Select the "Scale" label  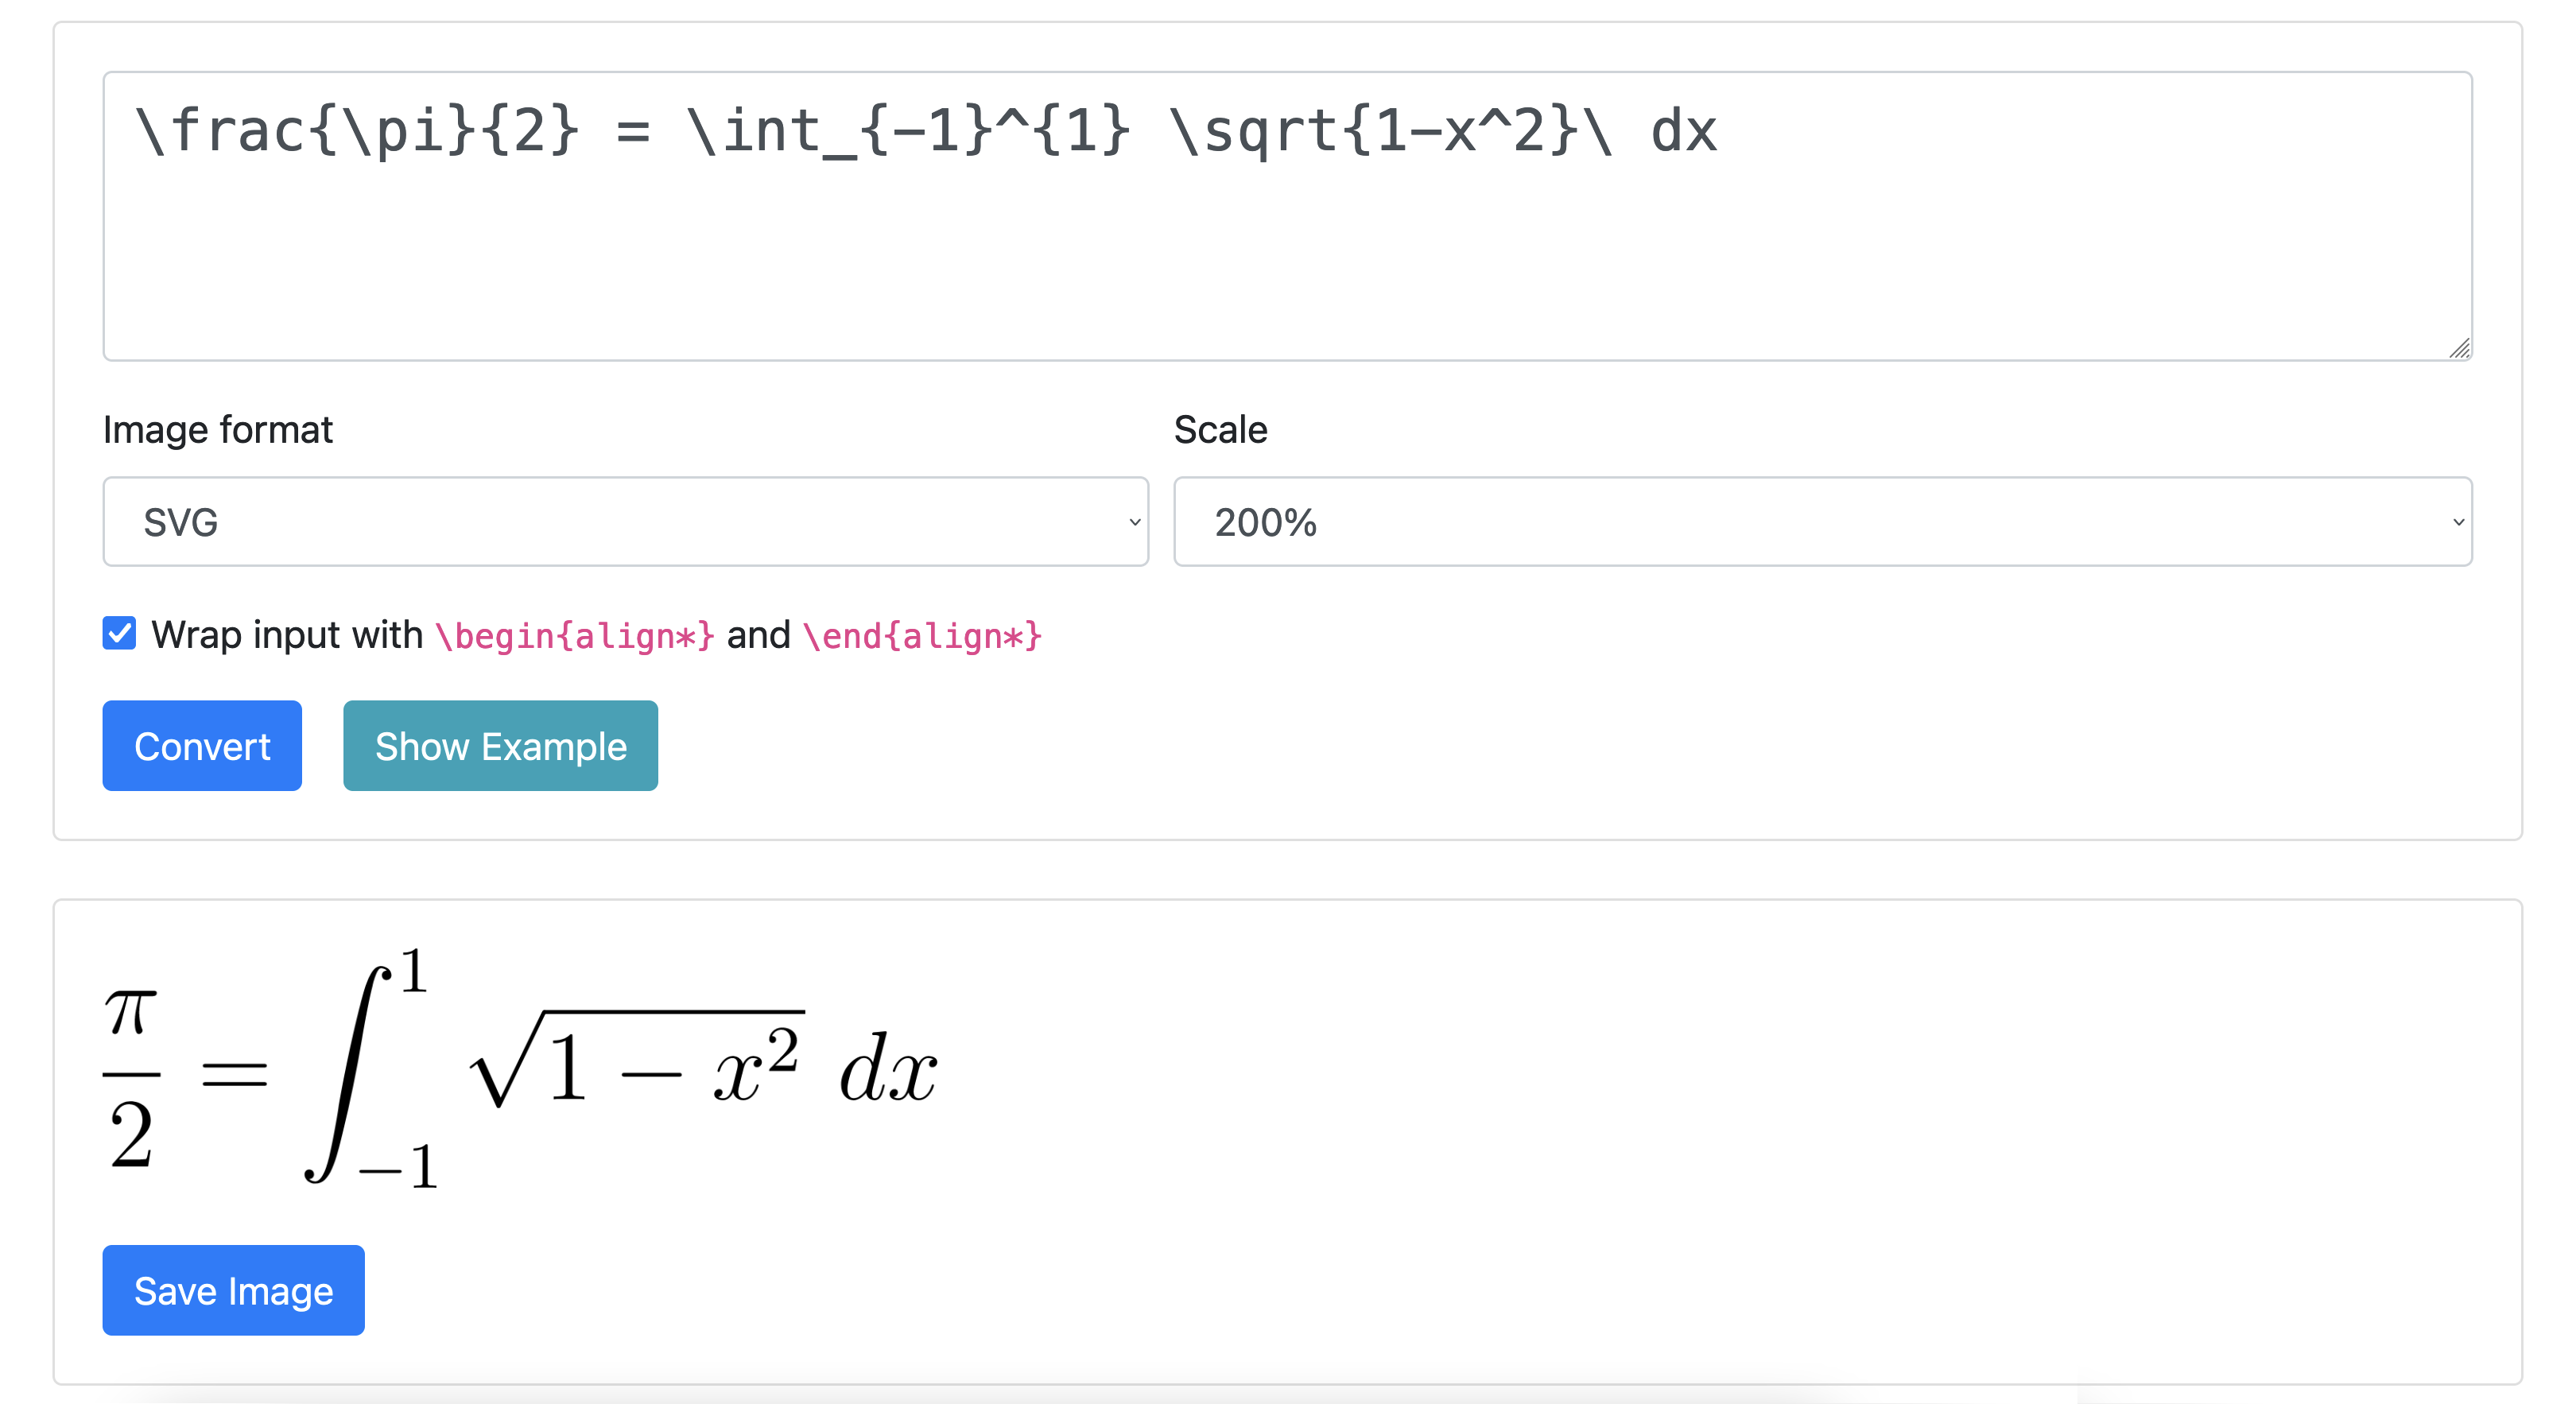coord(1220,429)
